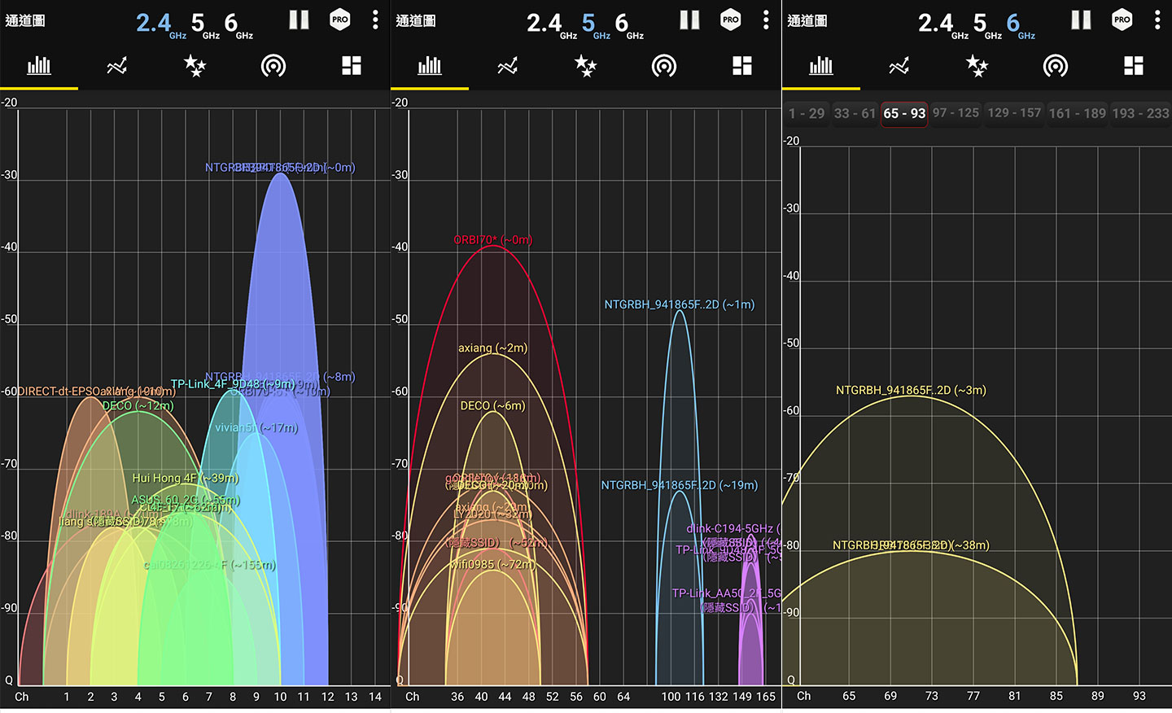This screenshot has width=1172, height=713.
Task: Tap the Hui Hong 4F (~39m) label
Action: (186, 478)
